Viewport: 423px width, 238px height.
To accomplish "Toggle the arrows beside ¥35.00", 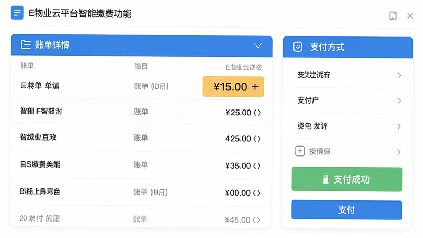I will click(257, 166).
